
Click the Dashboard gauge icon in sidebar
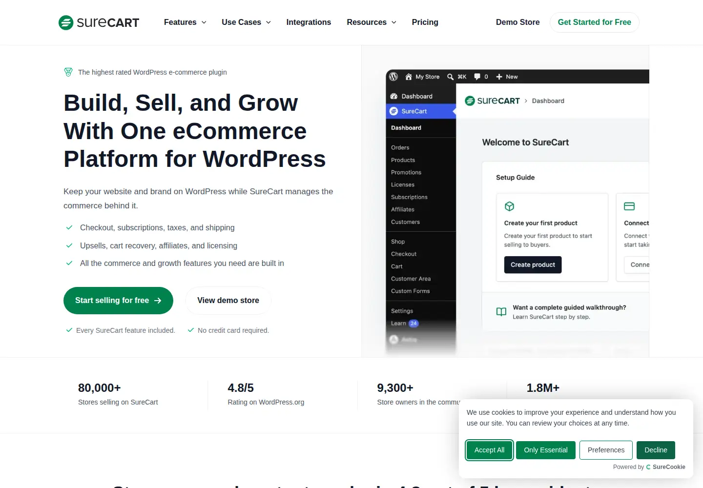coord(394,96)
